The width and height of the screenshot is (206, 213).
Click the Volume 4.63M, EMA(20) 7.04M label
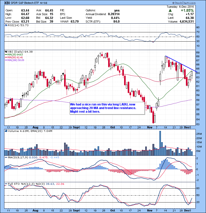click(30, 131)
